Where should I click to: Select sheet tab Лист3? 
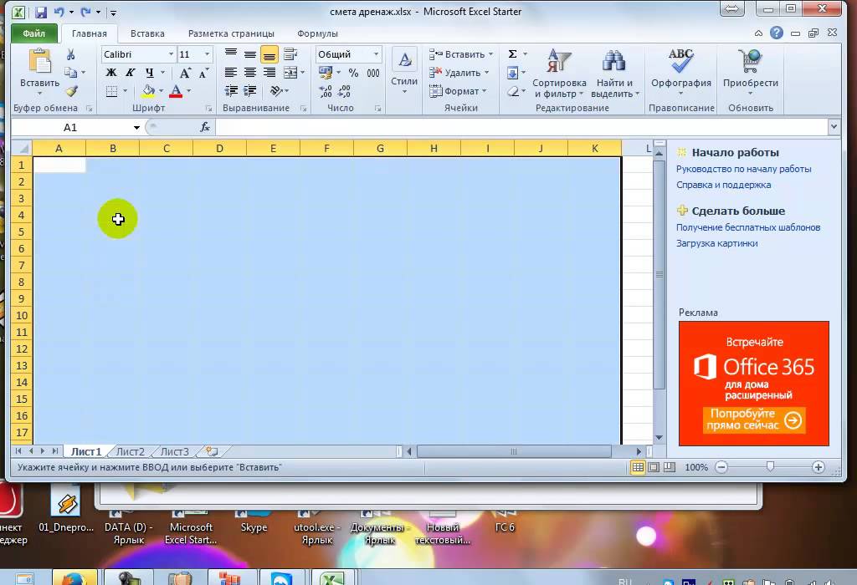click(174, 452)
